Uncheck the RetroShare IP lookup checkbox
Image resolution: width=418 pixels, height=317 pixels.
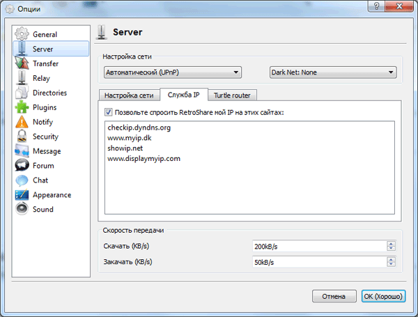point(108,112)
